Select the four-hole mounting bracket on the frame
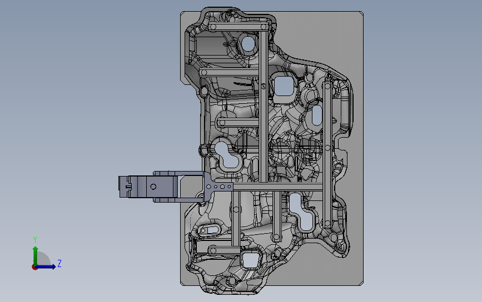482x302 pixels. point(218,187)
